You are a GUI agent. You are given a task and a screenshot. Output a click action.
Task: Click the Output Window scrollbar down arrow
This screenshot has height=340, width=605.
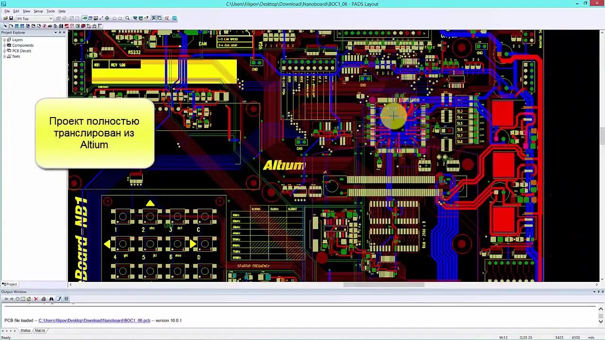pyautogui.click(x=601, y=322)
